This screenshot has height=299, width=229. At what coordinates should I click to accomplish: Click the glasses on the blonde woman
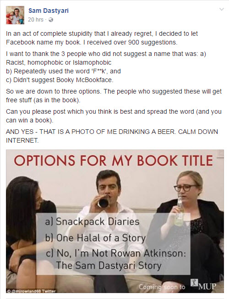pyautogui.click(x=185, y=188)
